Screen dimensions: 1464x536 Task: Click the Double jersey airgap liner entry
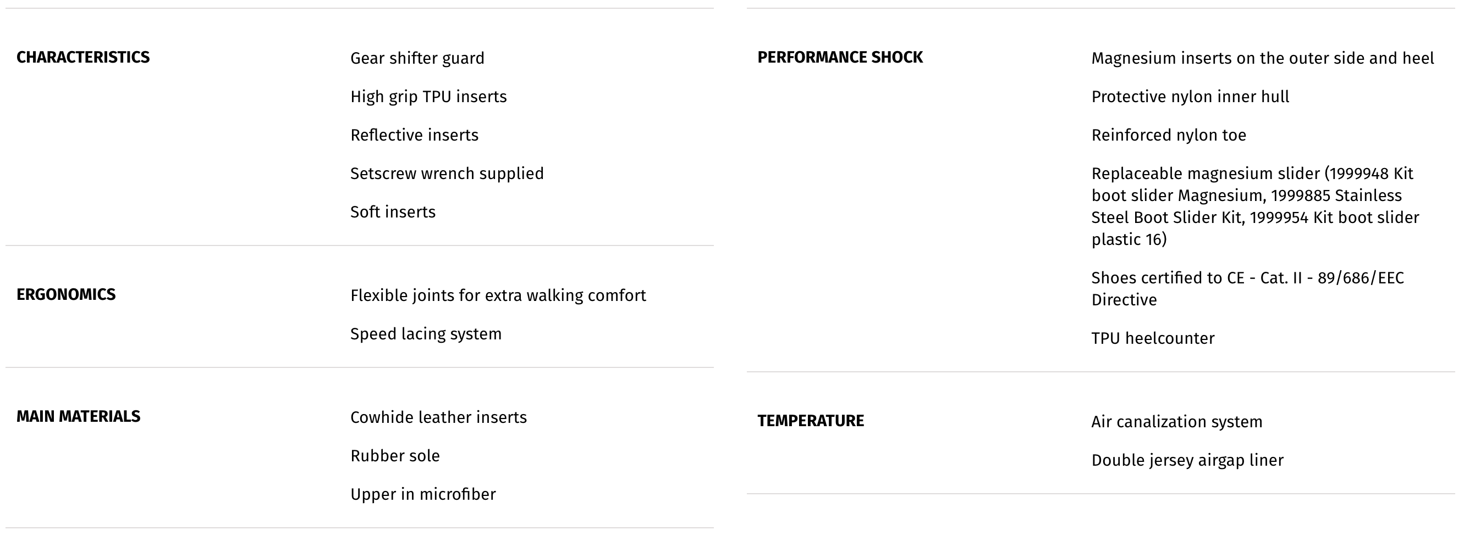(1187, 460)
